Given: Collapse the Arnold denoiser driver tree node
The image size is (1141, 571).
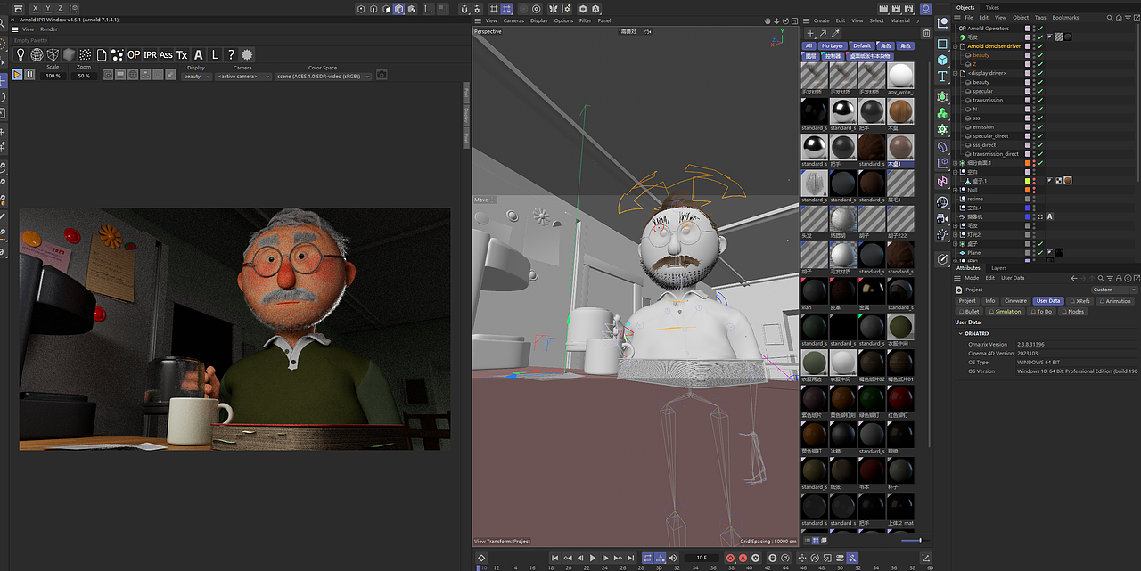Looking at the screenshot, I should click(x=956, y=46).
